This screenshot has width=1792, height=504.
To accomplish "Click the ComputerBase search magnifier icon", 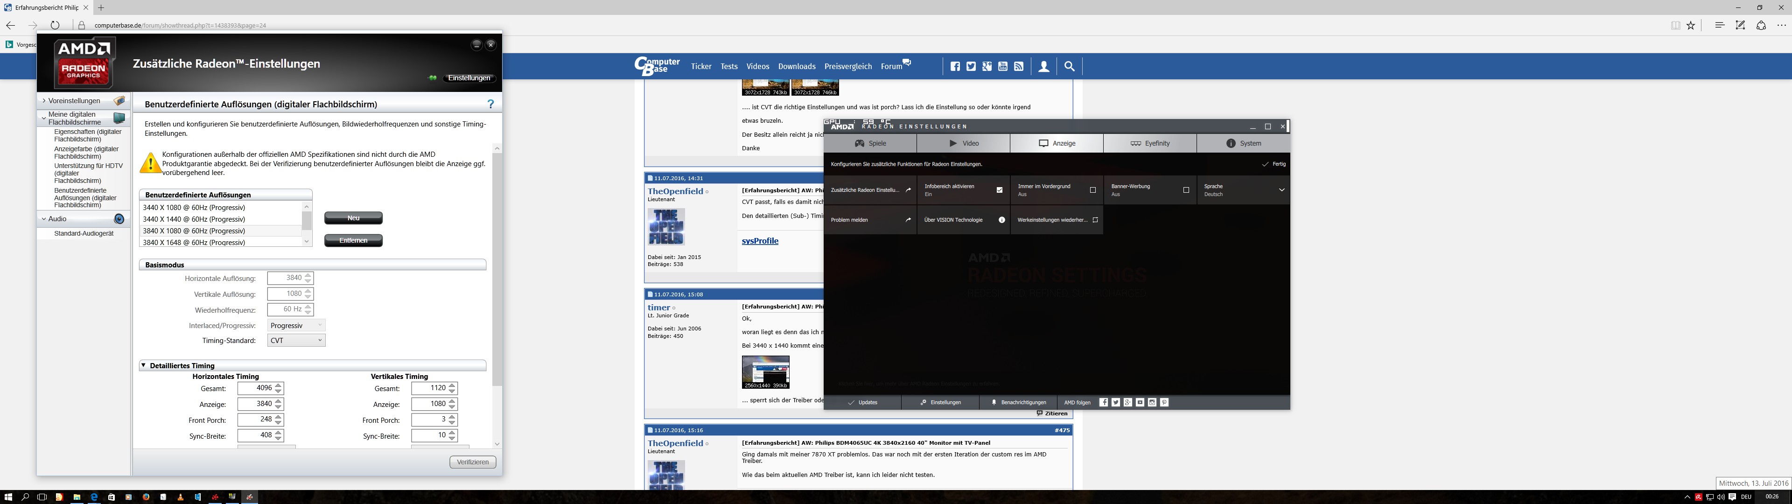I will pos(1069,67).
